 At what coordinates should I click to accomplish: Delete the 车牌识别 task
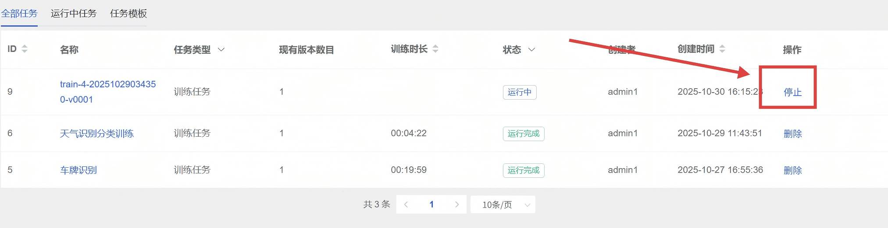(792, 170)
